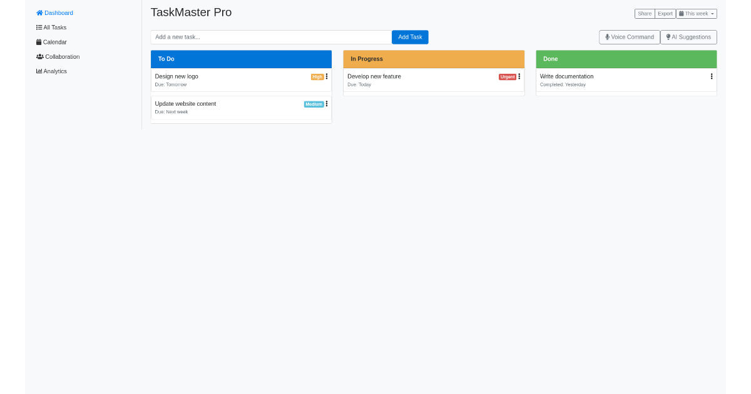Select the Dashboard home icon
This screenshot has height=394, width=751.
39,13
